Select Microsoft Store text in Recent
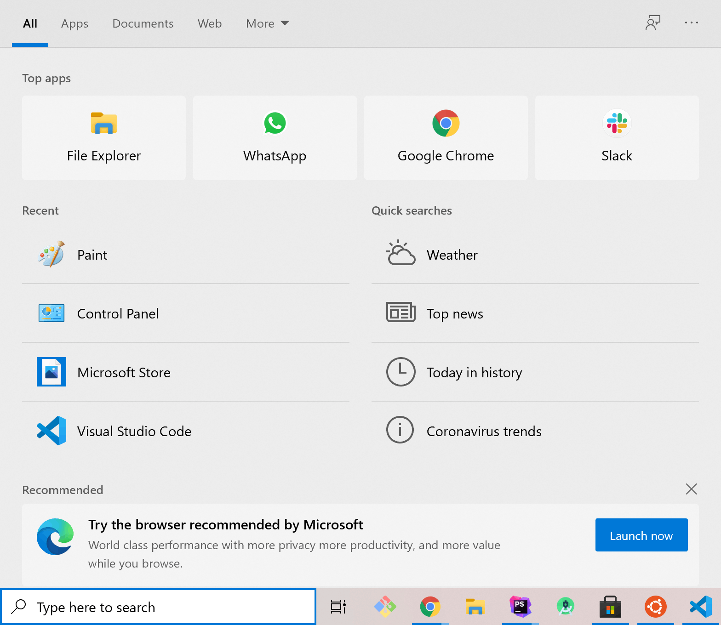Image resolution: width=721 pixels, height=625 pixels. [124, 373]
